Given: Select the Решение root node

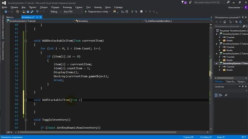Looking at the screenshot, I should pos(232,31).
